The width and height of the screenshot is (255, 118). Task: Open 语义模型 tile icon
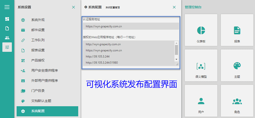201,66
